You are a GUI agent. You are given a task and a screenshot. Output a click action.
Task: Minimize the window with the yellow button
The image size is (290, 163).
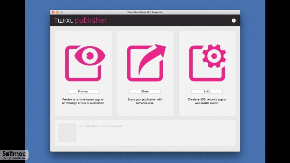57,12
